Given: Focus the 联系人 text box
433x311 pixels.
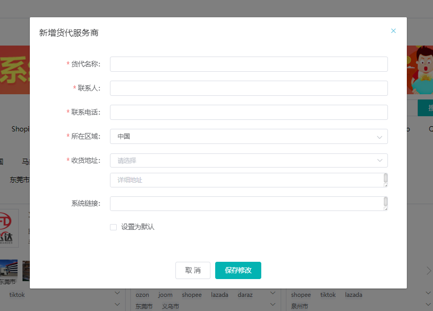Looking at the screenshot, I should point(249,88).
